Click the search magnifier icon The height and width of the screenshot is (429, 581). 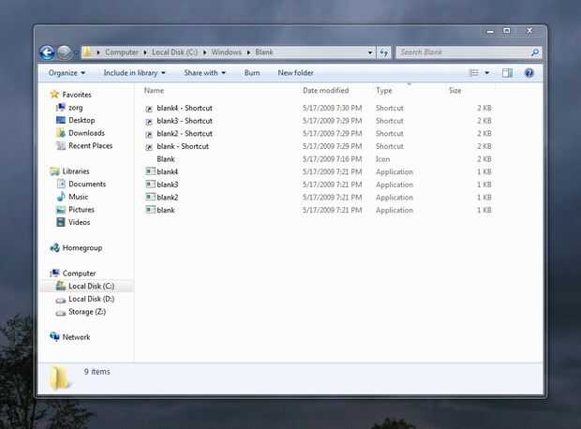pyautogui.click(x=535, y=52)
